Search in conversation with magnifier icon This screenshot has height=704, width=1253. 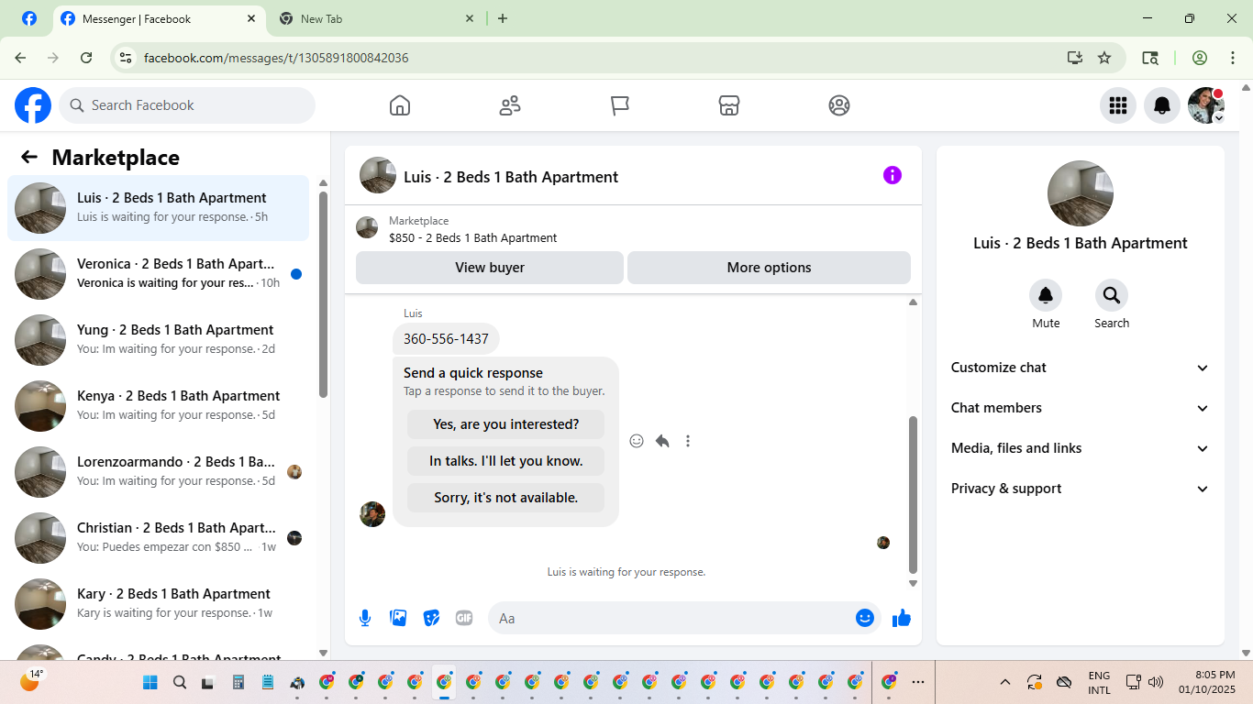point(1112,295)
